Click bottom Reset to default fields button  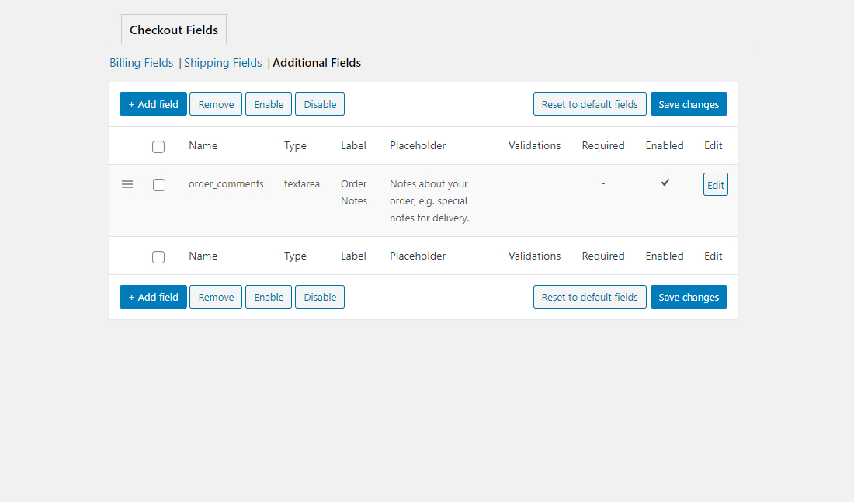point(589,297)
